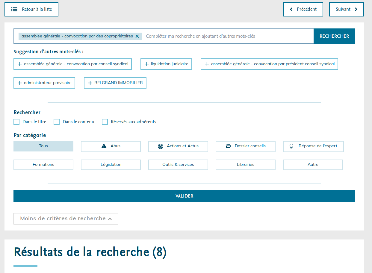Click the plus icon on 'administrateur provisoire'

pos(20,83)
